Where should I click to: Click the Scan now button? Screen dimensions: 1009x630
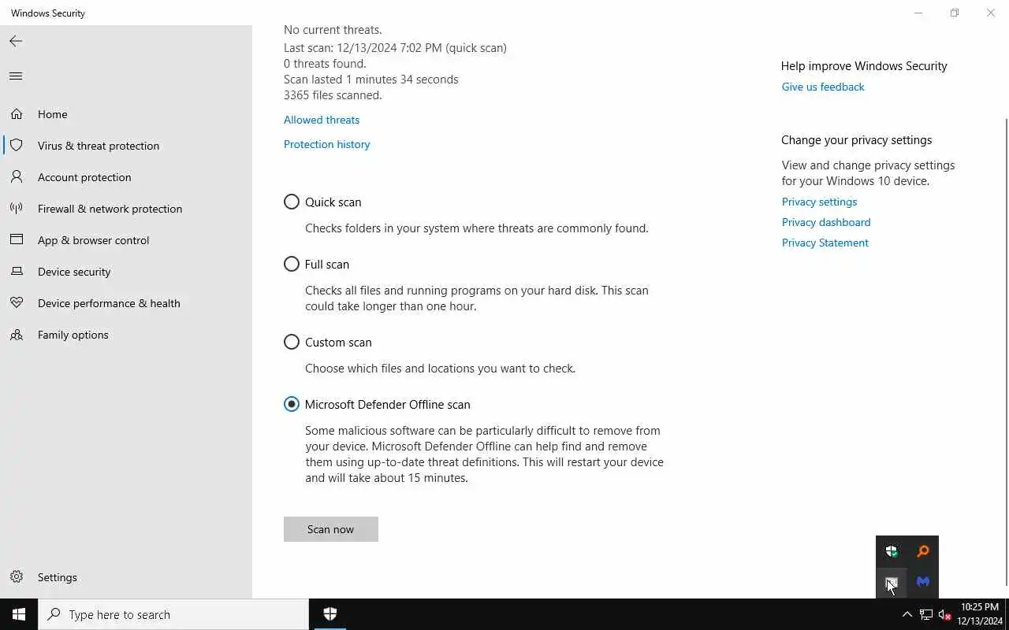331,529
